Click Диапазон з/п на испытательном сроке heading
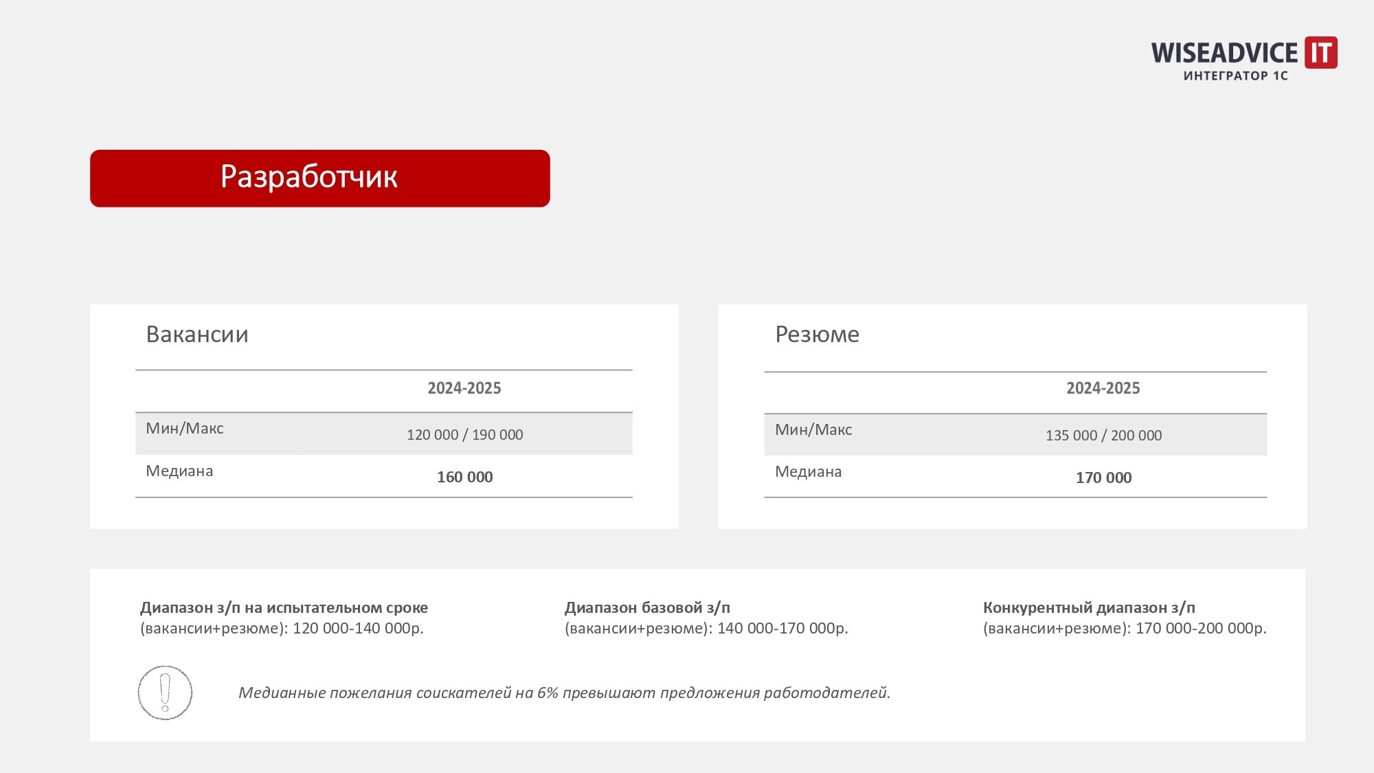This screenshot has width=1374, height=773. pyautogui.click(x=284, y=607)
